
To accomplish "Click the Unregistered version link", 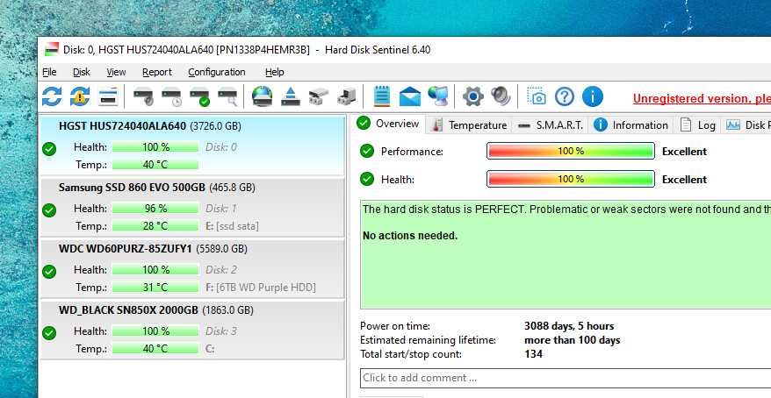I will point(702,98).
